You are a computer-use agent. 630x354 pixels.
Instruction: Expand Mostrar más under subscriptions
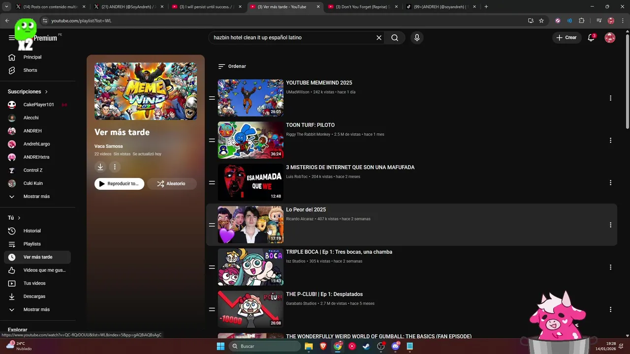point(37,197)
